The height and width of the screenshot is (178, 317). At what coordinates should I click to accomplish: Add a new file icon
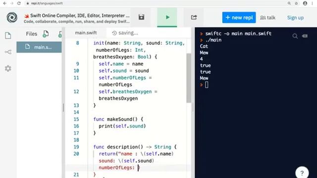tap(46, 34)
